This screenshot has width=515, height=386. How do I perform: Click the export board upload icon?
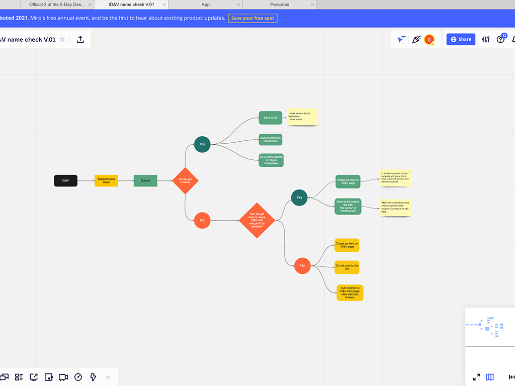coord(80,39)
